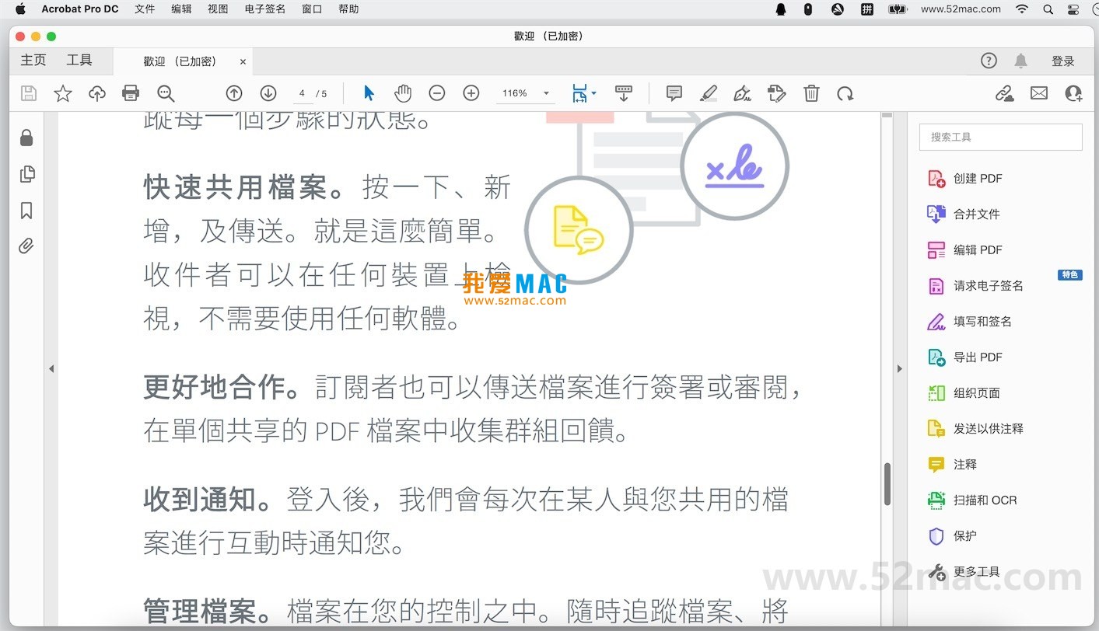Go to the previous page with the up arrow

[x=234, y=93]
